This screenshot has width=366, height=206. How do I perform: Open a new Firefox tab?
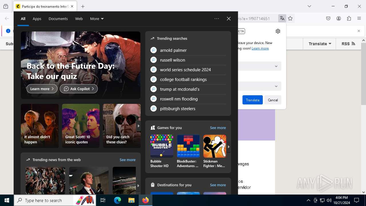[83, 6]
